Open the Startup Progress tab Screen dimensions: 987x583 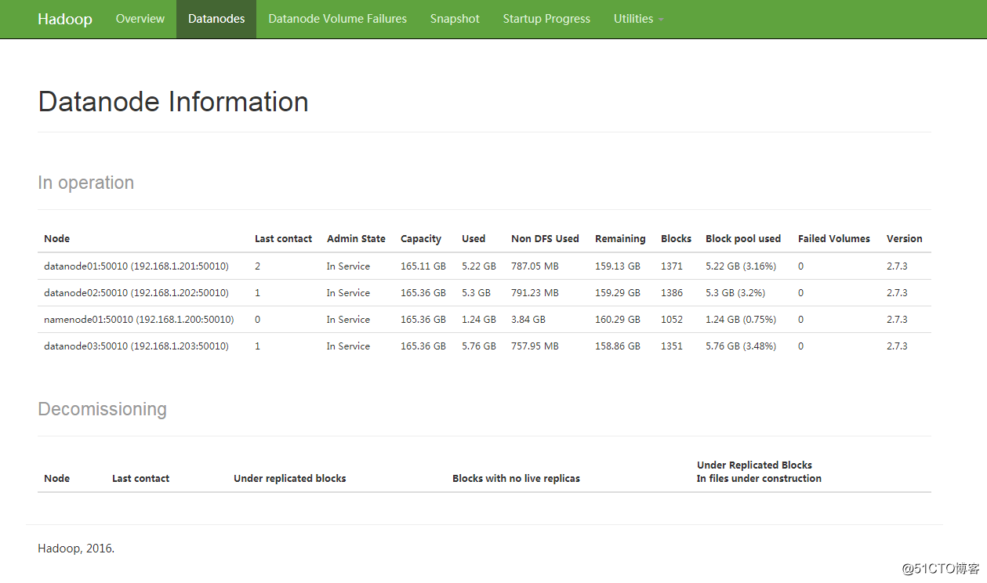coord(546,19)
